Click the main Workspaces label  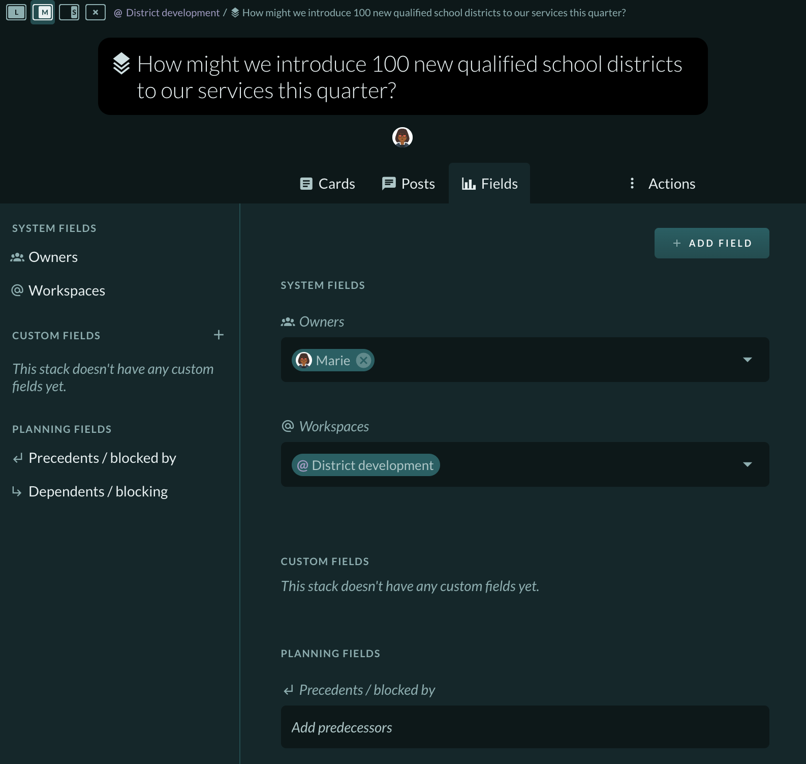334,426
